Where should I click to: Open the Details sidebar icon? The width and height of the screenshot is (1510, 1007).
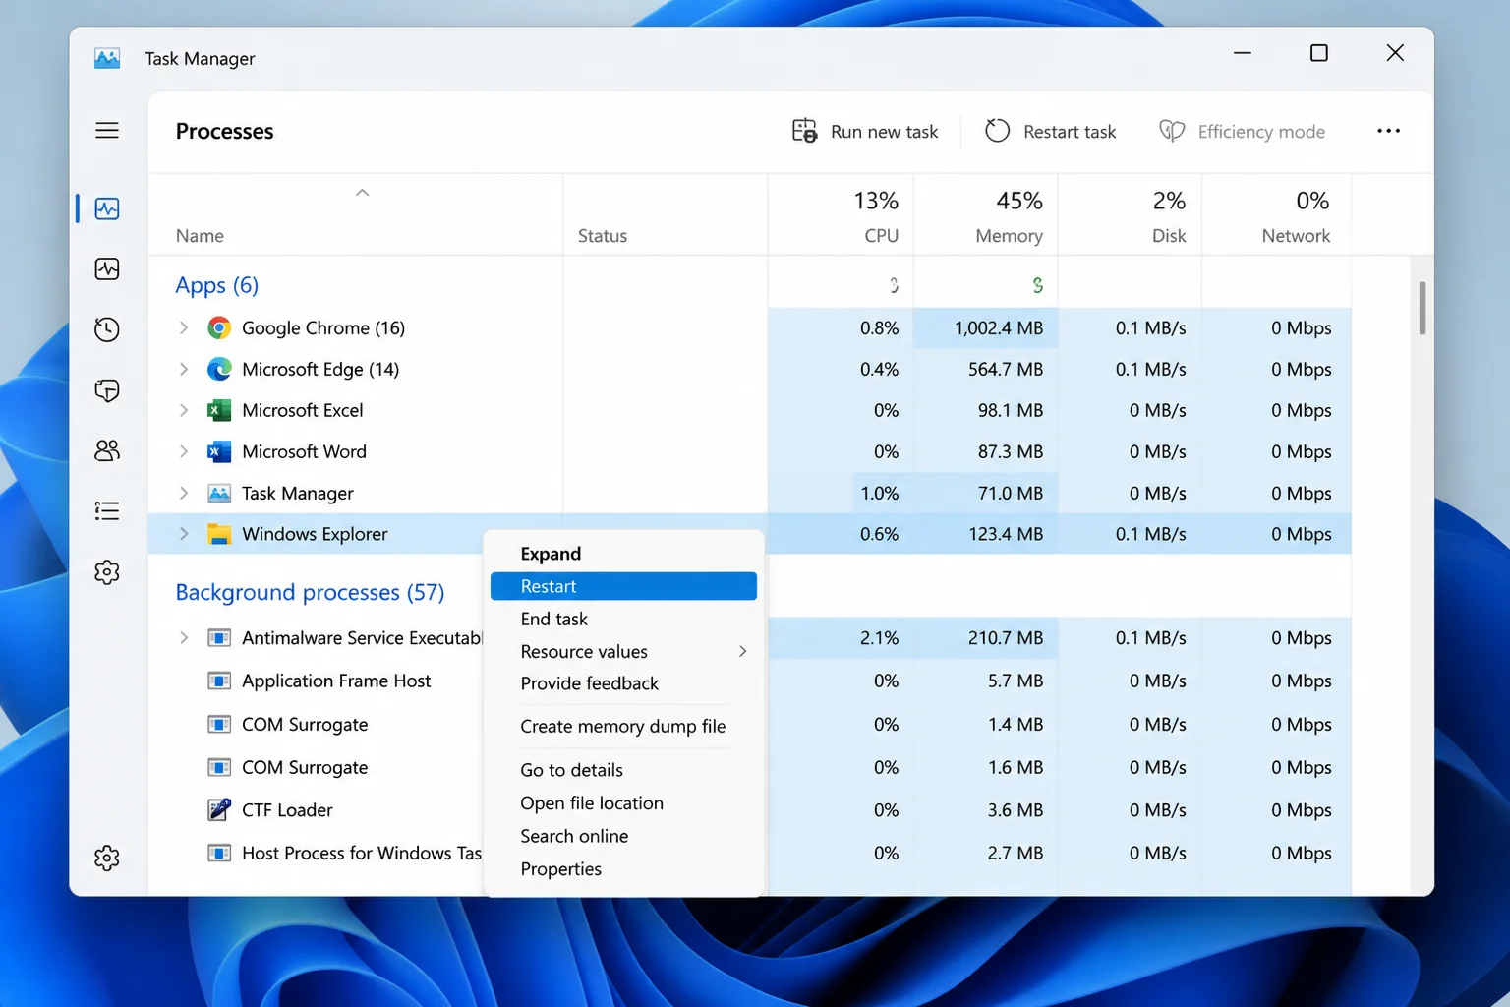[107, 511]
